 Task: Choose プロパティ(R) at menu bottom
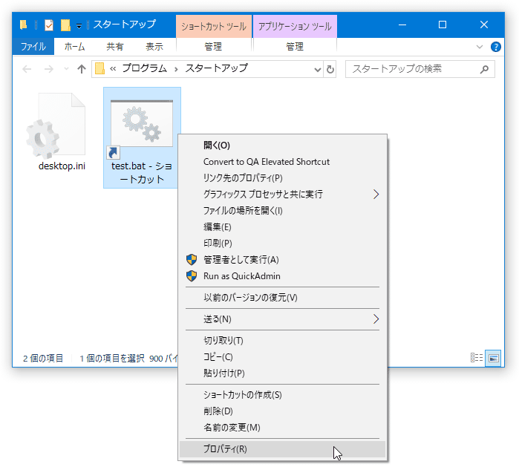pyautogui.click(x=282, y=449)
